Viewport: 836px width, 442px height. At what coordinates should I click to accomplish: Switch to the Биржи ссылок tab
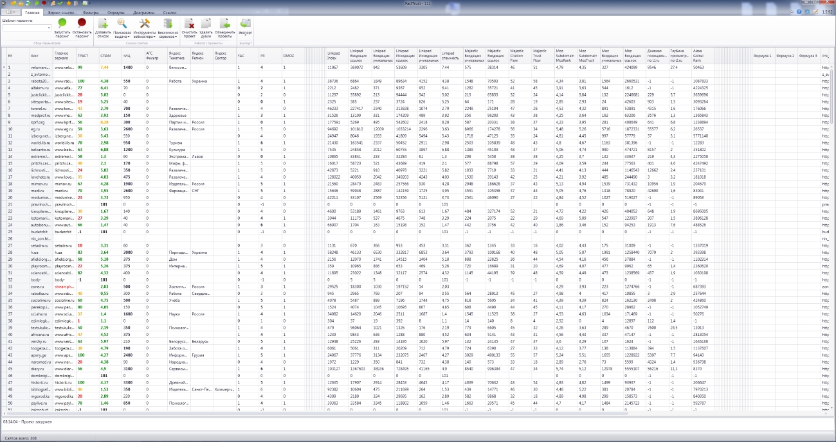pos(62,12)
